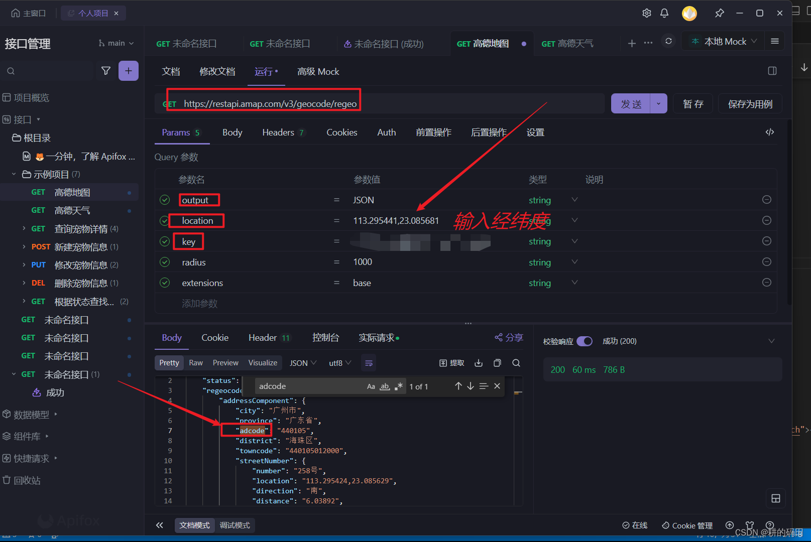Expand the 查询宠物详情 tree item
The height and width of the screenshot is (542, 811).
(24, 228)
